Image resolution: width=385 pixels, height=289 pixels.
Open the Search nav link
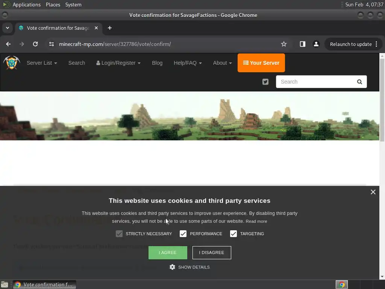click(x=77, y=63)
